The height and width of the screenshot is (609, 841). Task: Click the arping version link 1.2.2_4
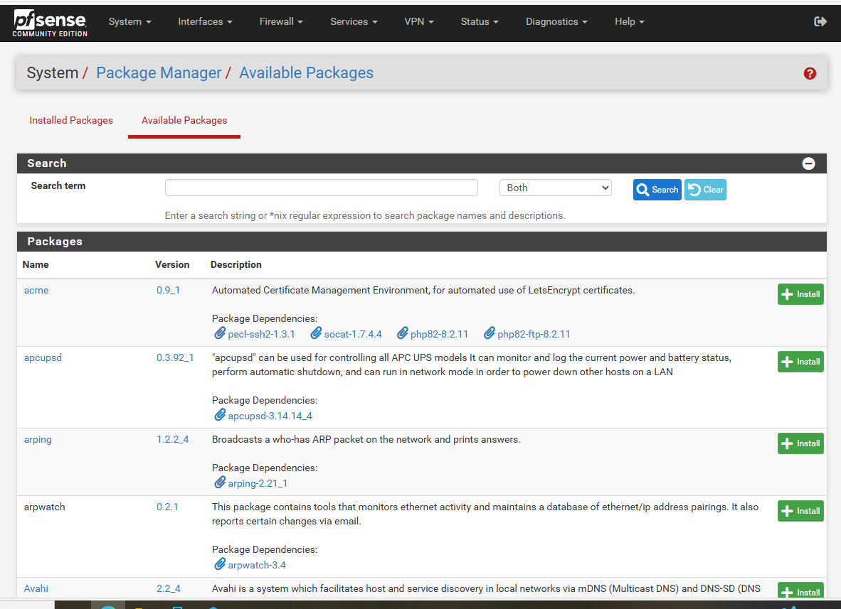coord(173,440)
